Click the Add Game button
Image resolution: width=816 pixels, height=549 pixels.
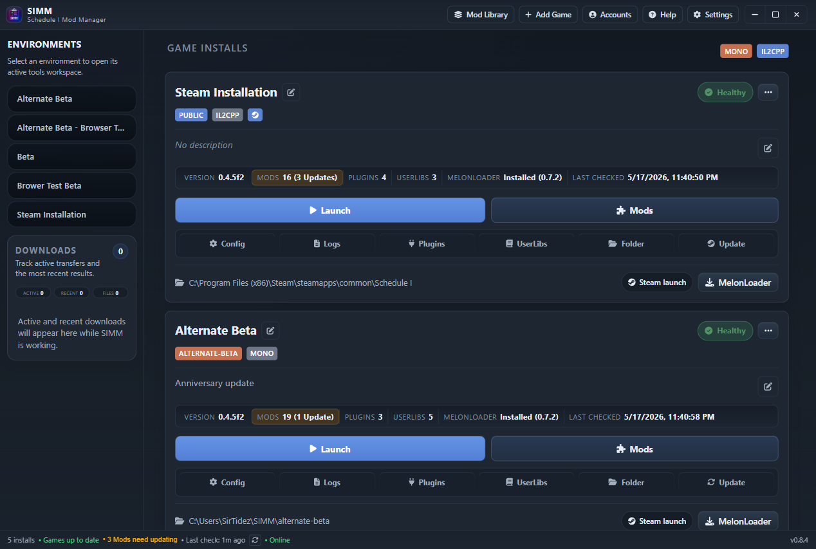point(548,15)
